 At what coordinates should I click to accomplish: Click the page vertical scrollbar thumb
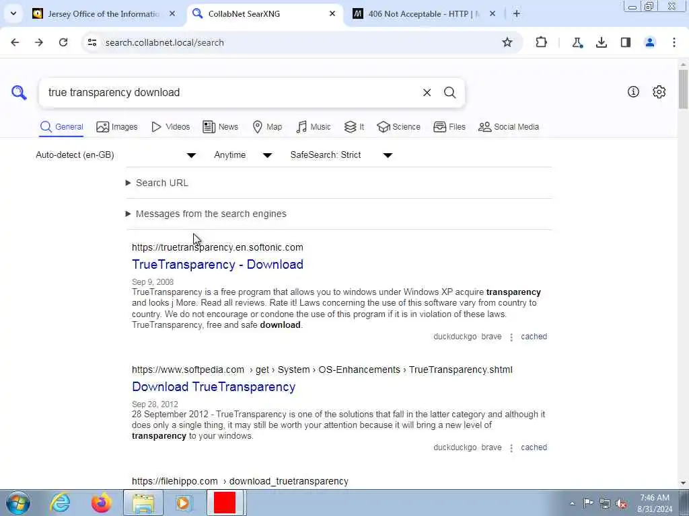click(683, 89)
